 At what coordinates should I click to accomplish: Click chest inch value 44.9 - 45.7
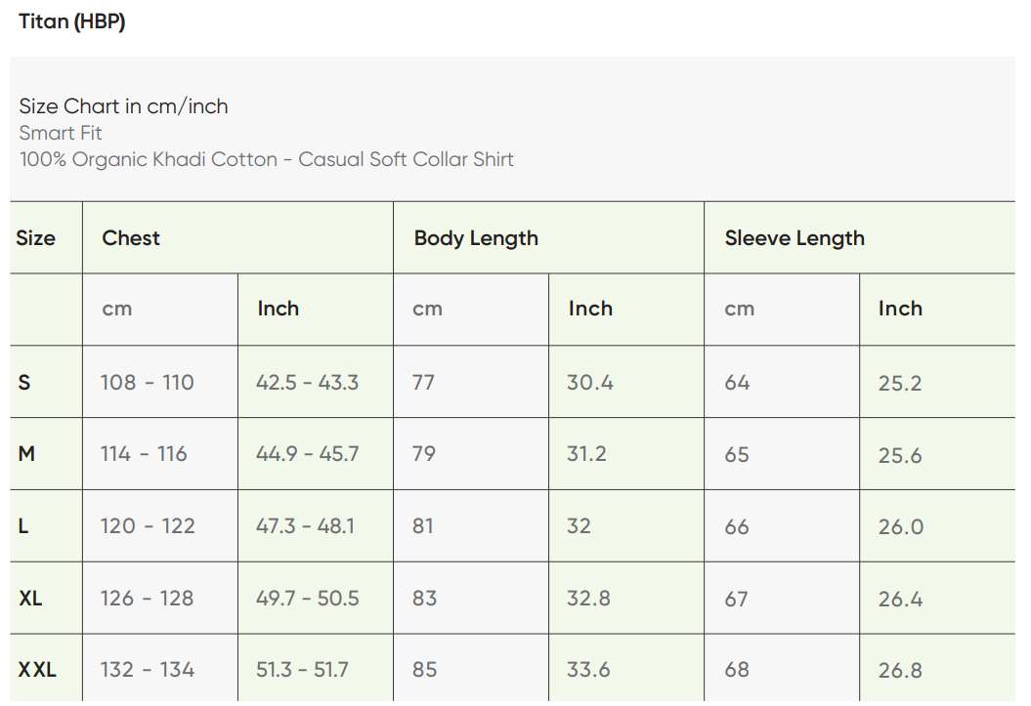click(x=307, y=454)
